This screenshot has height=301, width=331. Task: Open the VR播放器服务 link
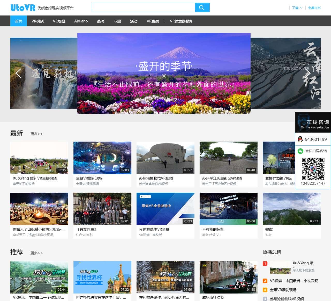point(181,21)
